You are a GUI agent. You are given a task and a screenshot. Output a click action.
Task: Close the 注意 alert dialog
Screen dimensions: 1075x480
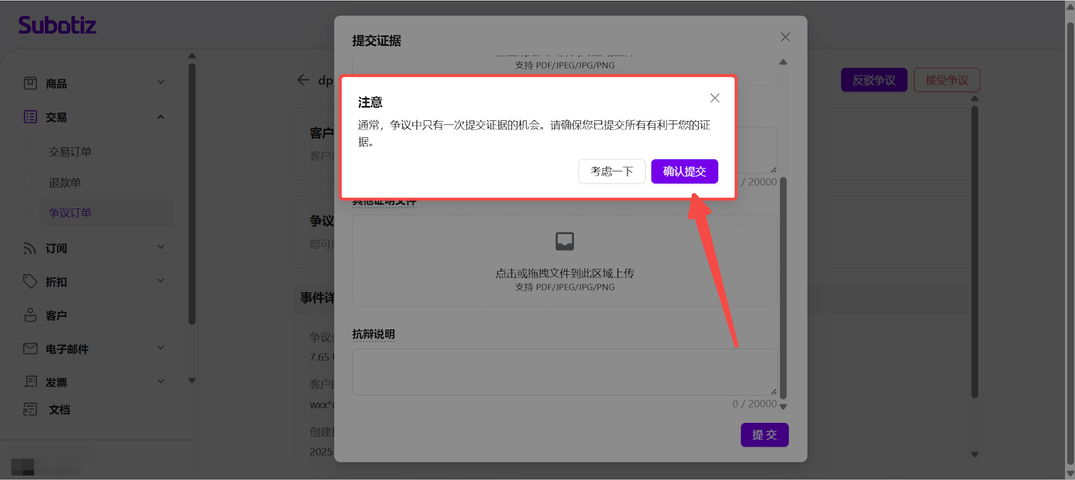click(x=714, y=98)
